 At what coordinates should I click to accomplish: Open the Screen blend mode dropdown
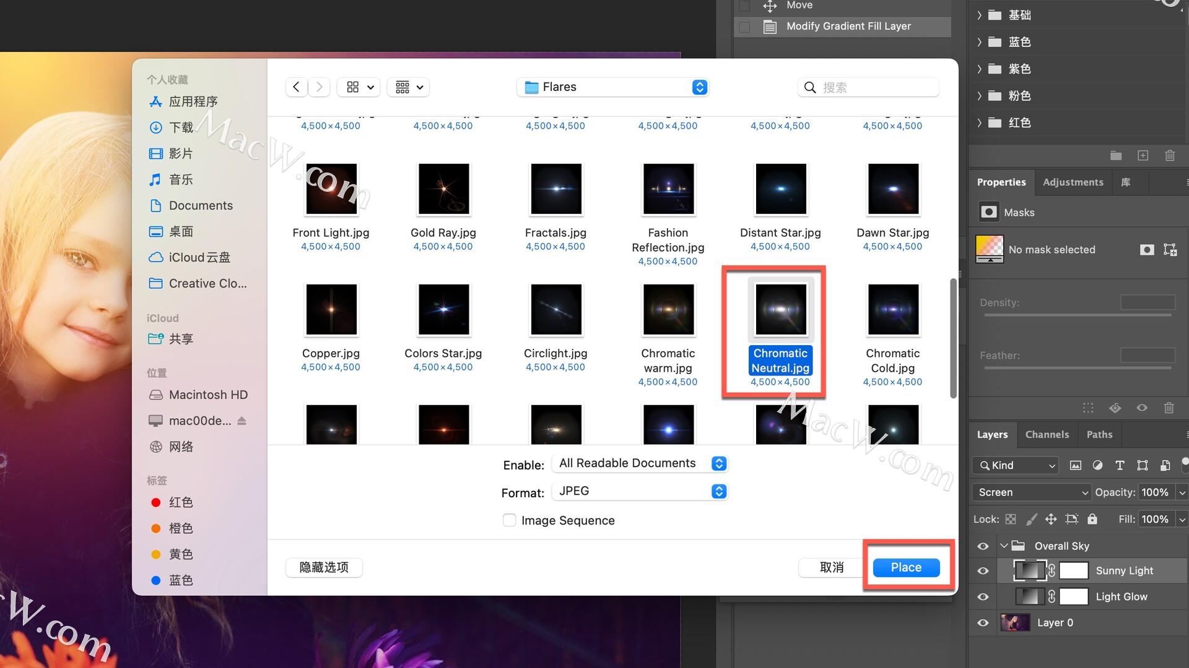pos(1031,492)
